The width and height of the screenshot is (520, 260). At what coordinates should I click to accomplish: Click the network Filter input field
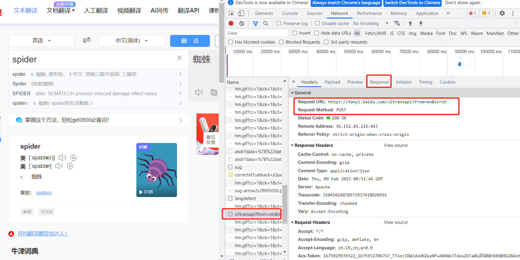[x=257, y=33]
